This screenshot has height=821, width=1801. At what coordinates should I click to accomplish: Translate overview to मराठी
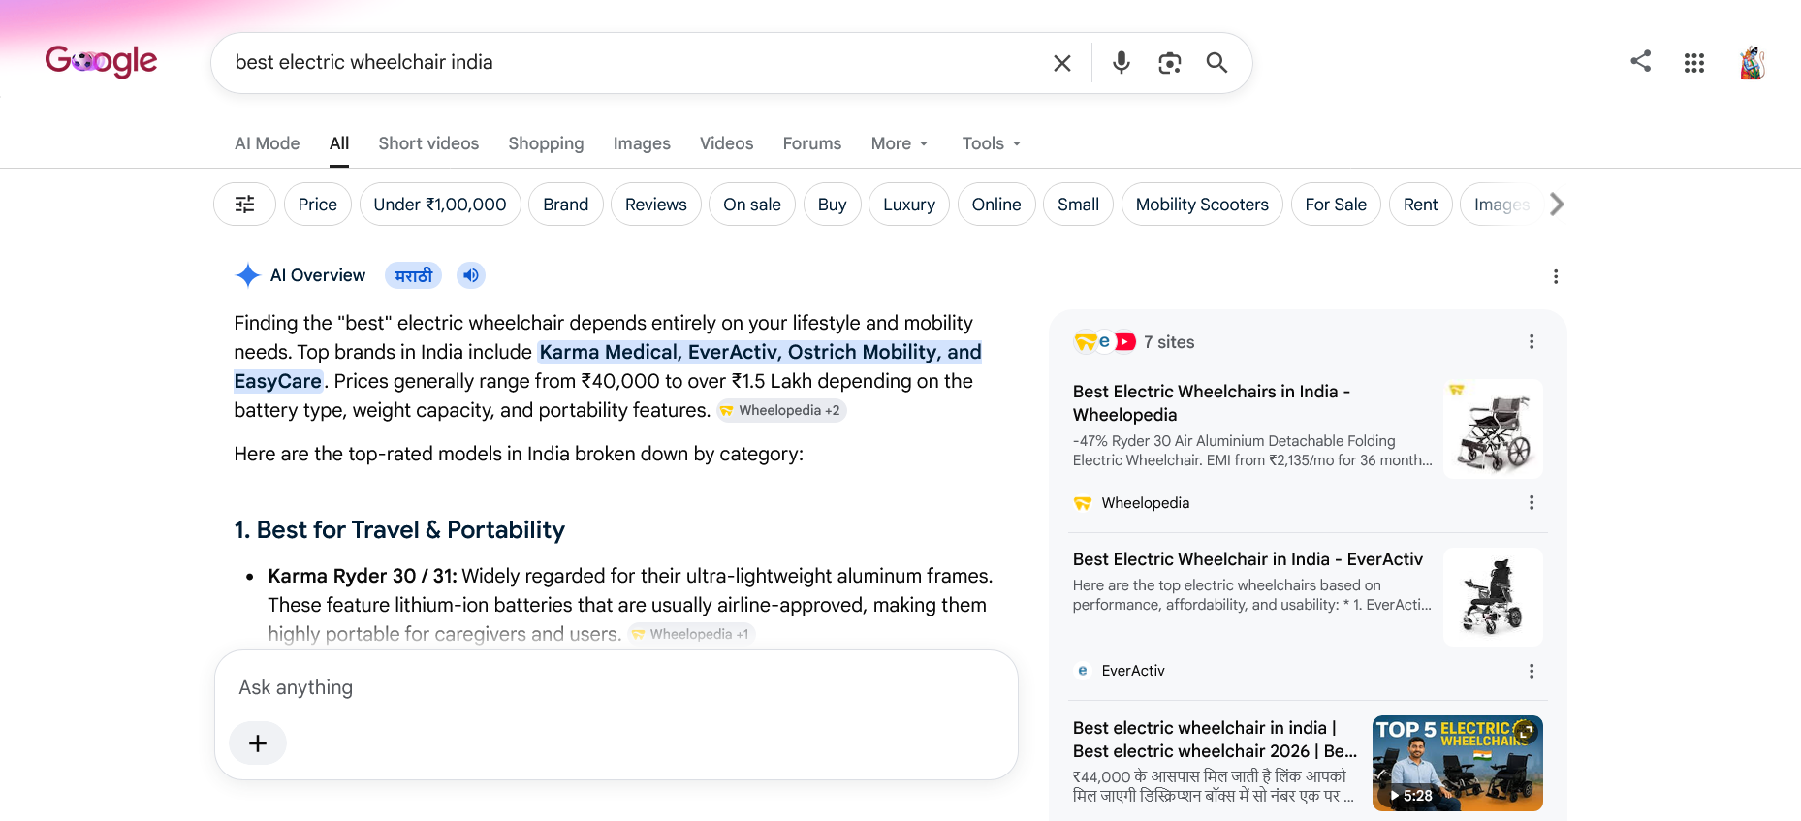[x=414, y=275]
